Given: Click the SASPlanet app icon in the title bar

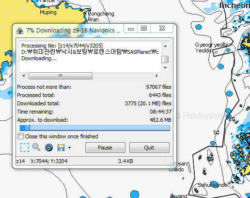Looking at the screenshot, I should pos(20,31).
